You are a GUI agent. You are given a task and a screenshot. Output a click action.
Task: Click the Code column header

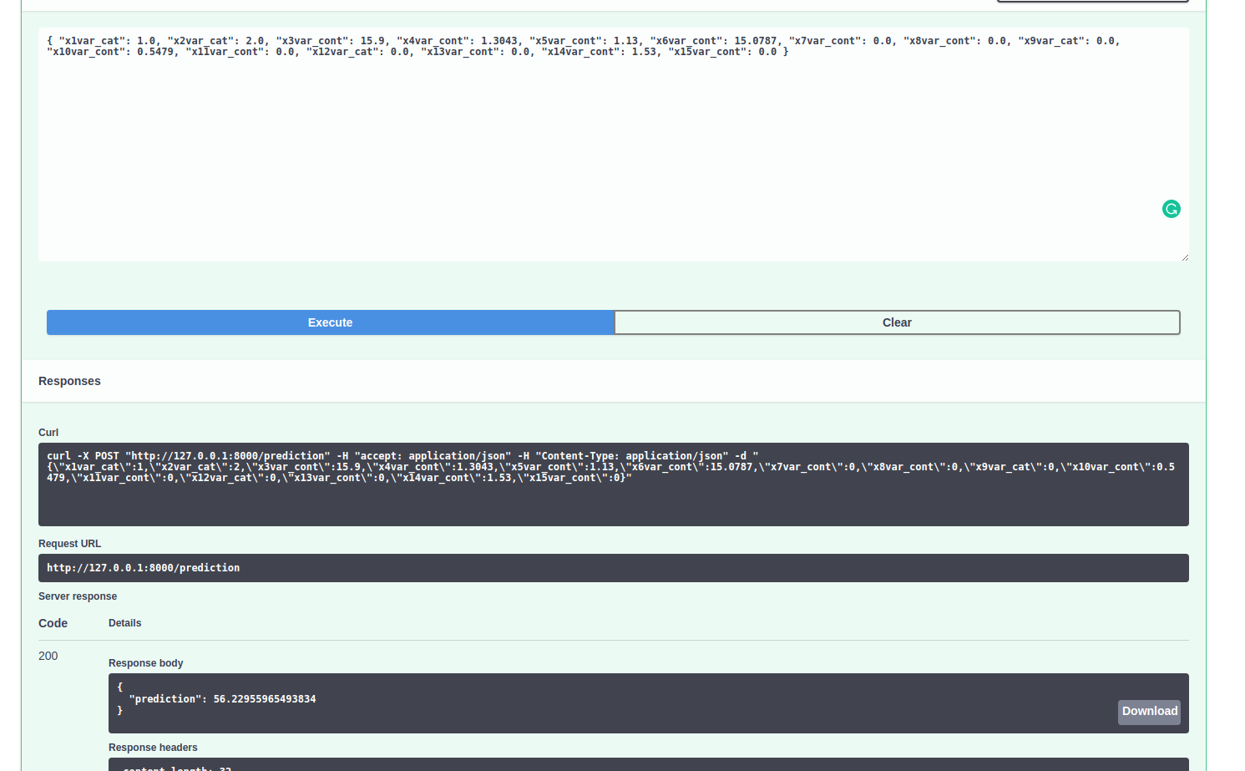(53, 623)
